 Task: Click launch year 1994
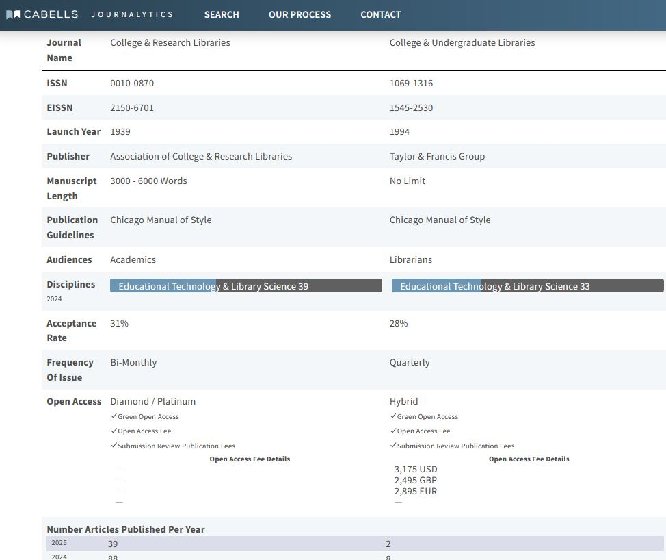point(400,132)
